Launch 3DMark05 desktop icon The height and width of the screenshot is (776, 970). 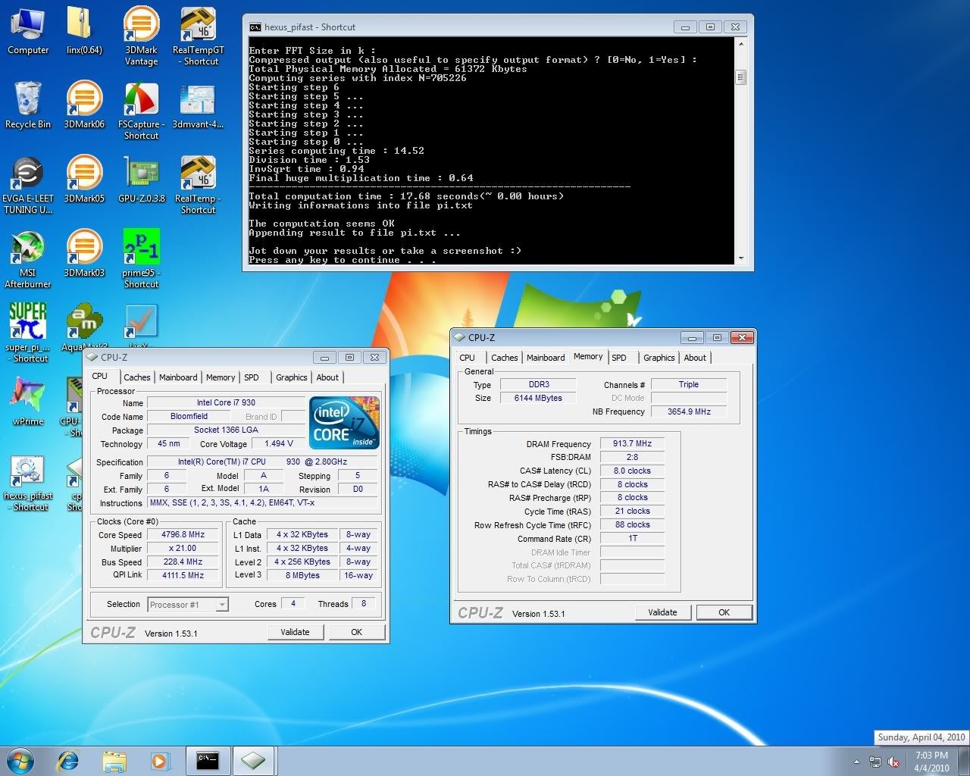click(x=84, y=180)
